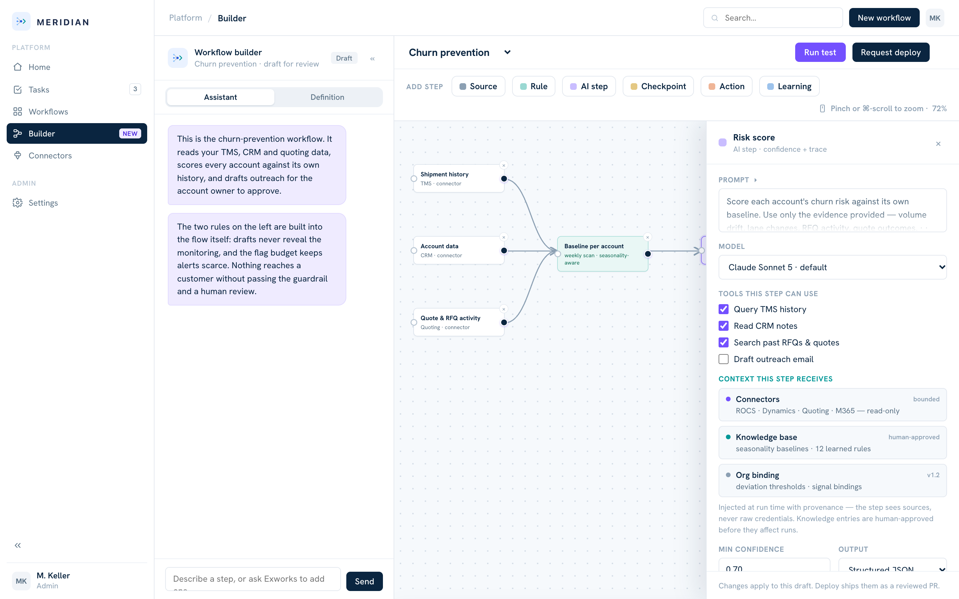Switch to the Definition tab

[x=327, y=97]
